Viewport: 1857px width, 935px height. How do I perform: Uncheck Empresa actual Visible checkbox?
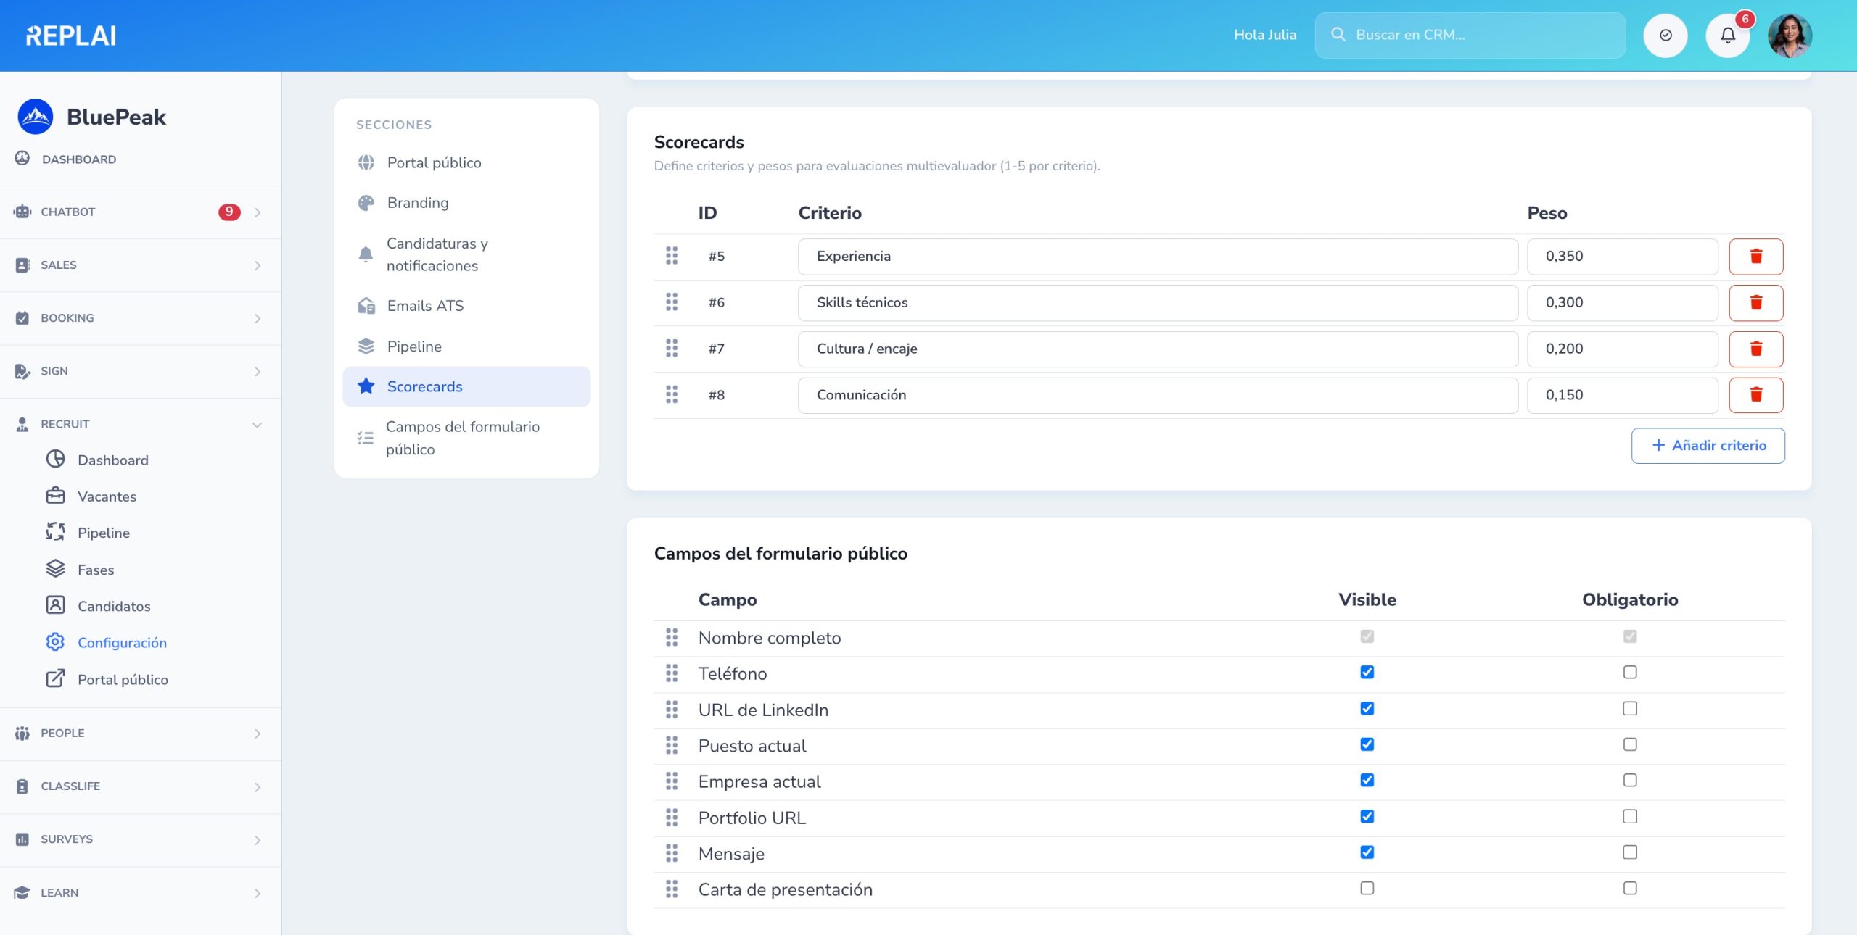pyautogui.click(x=1367, y=781)
